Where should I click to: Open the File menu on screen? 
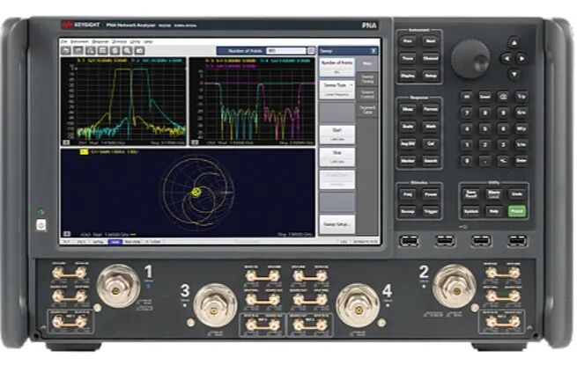pos(64,42)
